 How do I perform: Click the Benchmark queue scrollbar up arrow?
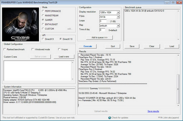point(178,11)
